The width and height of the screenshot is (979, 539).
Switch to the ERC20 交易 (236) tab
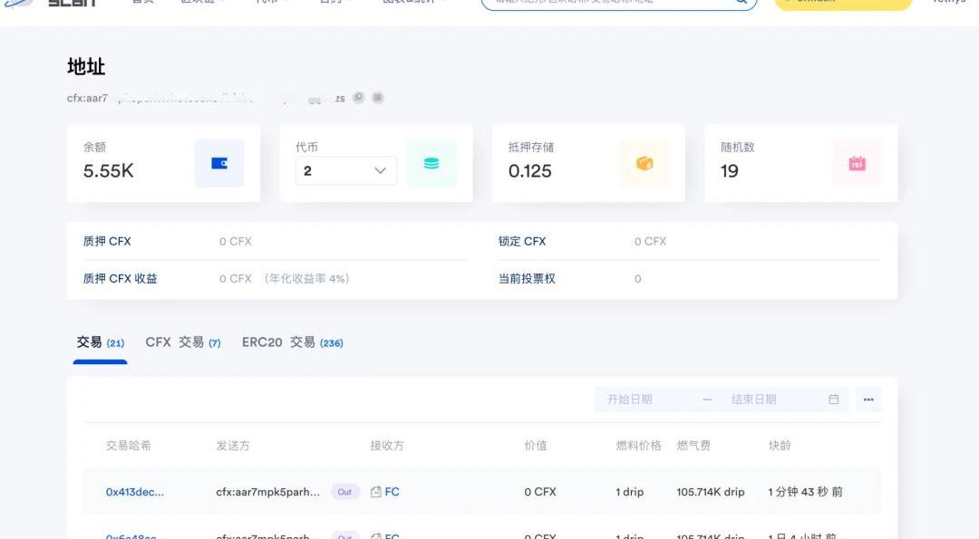click(x=292, y=342)
